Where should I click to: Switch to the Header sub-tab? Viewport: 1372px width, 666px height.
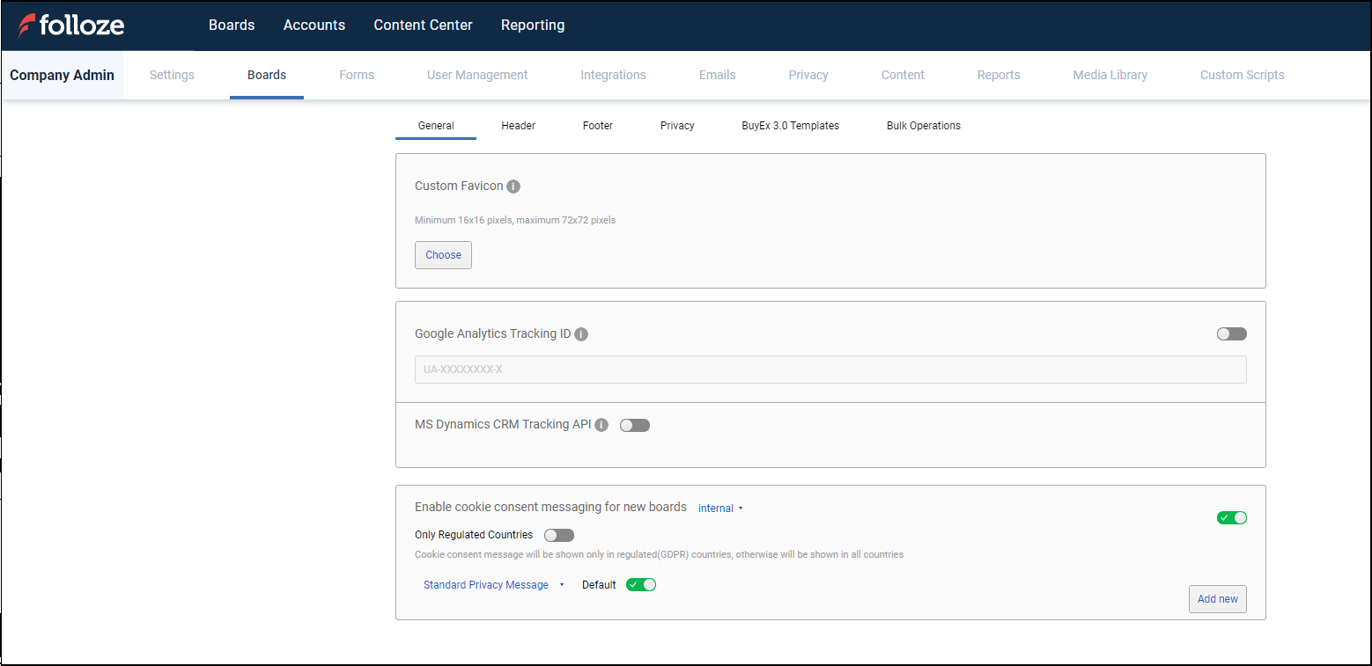coord(518,126)
